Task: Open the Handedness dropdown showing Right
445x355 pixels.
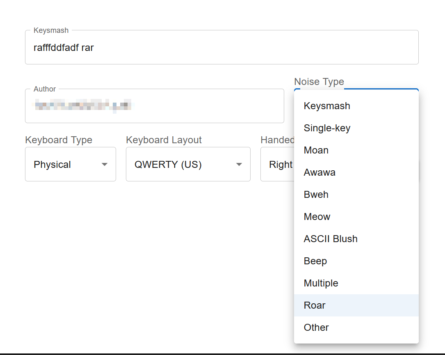Action: 277,165
